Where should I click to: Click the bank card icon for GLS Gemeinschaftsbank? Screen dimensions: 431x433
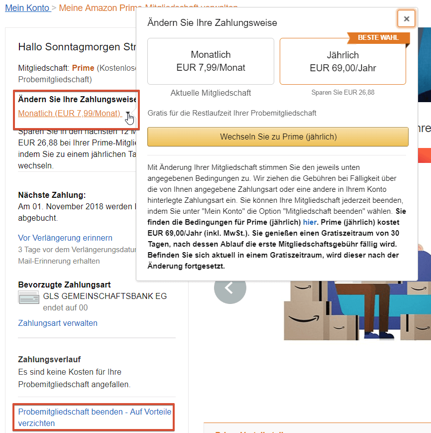29,297
